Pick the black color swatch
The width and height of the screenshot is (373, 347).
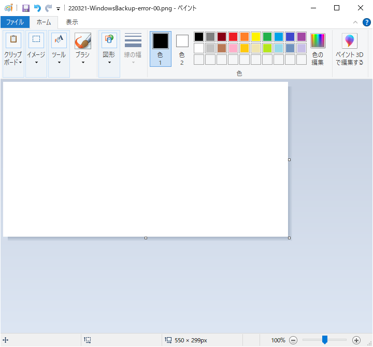199,37
